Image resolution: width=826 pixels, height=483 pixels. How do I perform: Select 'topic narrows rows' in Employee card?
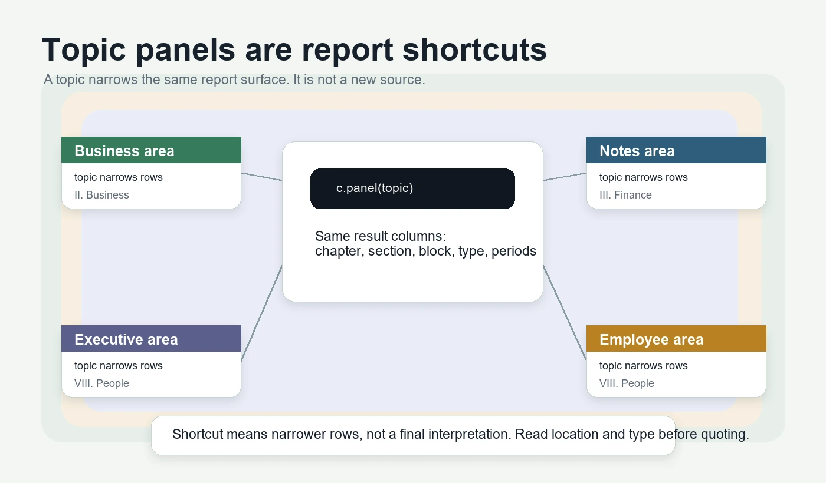tap(644, 366)
